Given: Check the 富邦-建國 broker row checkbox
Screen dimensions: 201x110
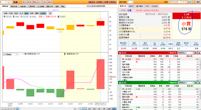Looking at the screenshot, I should [120, 64].
